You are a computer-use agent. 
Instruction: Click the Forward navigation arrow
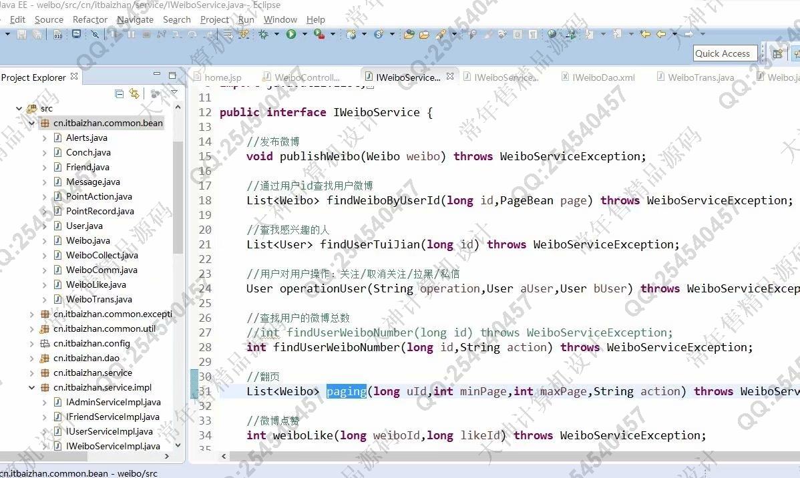point(688,34)
